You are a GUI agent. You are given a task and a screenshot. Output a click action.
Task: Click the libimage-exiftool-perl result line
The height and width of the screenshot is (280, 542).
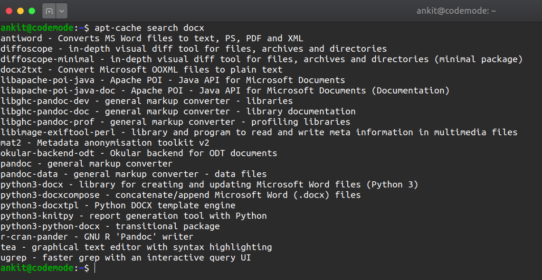click(259, 132)
